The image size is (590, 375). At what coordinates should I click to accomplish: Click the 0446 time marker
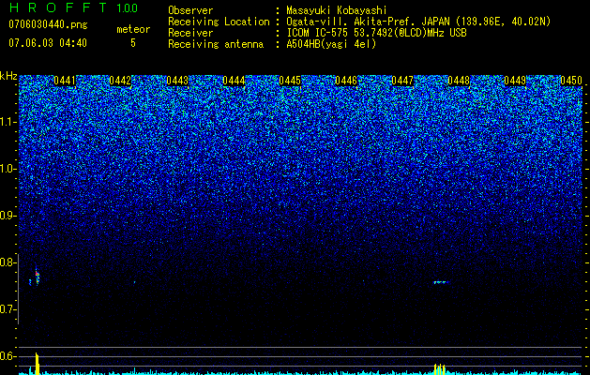(346, 81)
